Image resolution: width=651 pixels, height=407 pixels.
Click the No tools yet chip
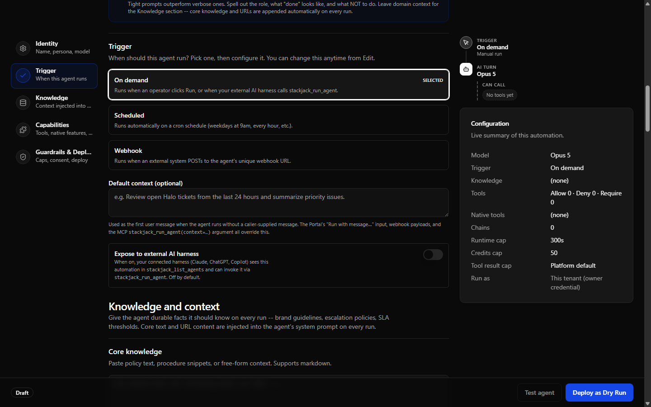[x=500, y=95]
